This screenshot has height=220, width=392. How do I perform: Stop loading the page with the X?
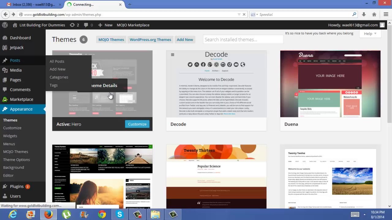tap(244, 14)
